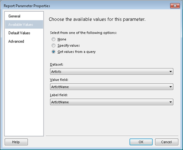The height and width of the screenshot is (150, 183).
Task: Click the Report Parameter Properties title bar
Action: [x=85, y=6]
